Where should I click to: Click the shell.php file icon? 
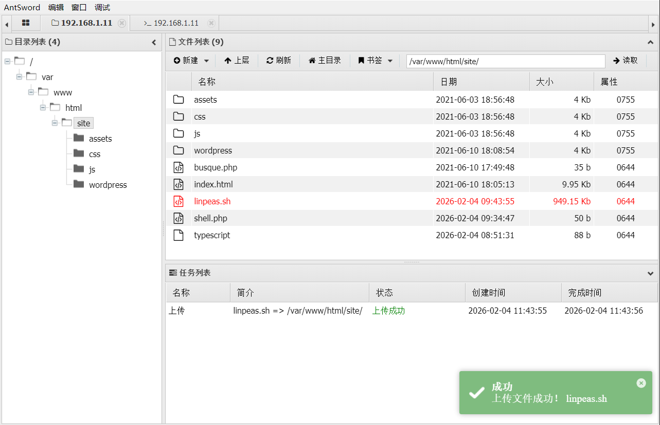179,218
